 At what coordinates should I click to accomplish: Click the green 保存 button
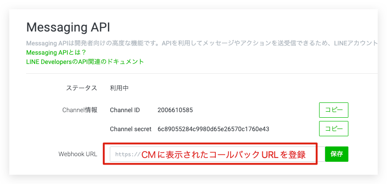337,154
